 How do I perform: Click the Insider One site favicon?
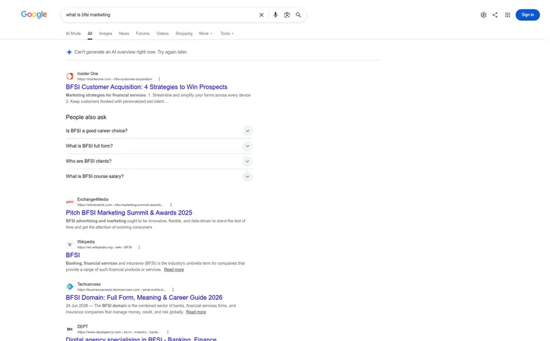click(x=70, y=76)
